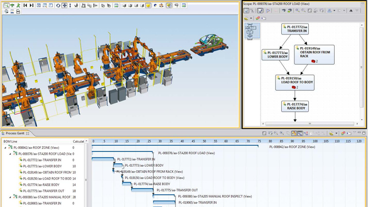This screenshot has height=207, width=368.
Task: Select the TRANSFER IN node PL-017772/aa
Action: [295, 29]
